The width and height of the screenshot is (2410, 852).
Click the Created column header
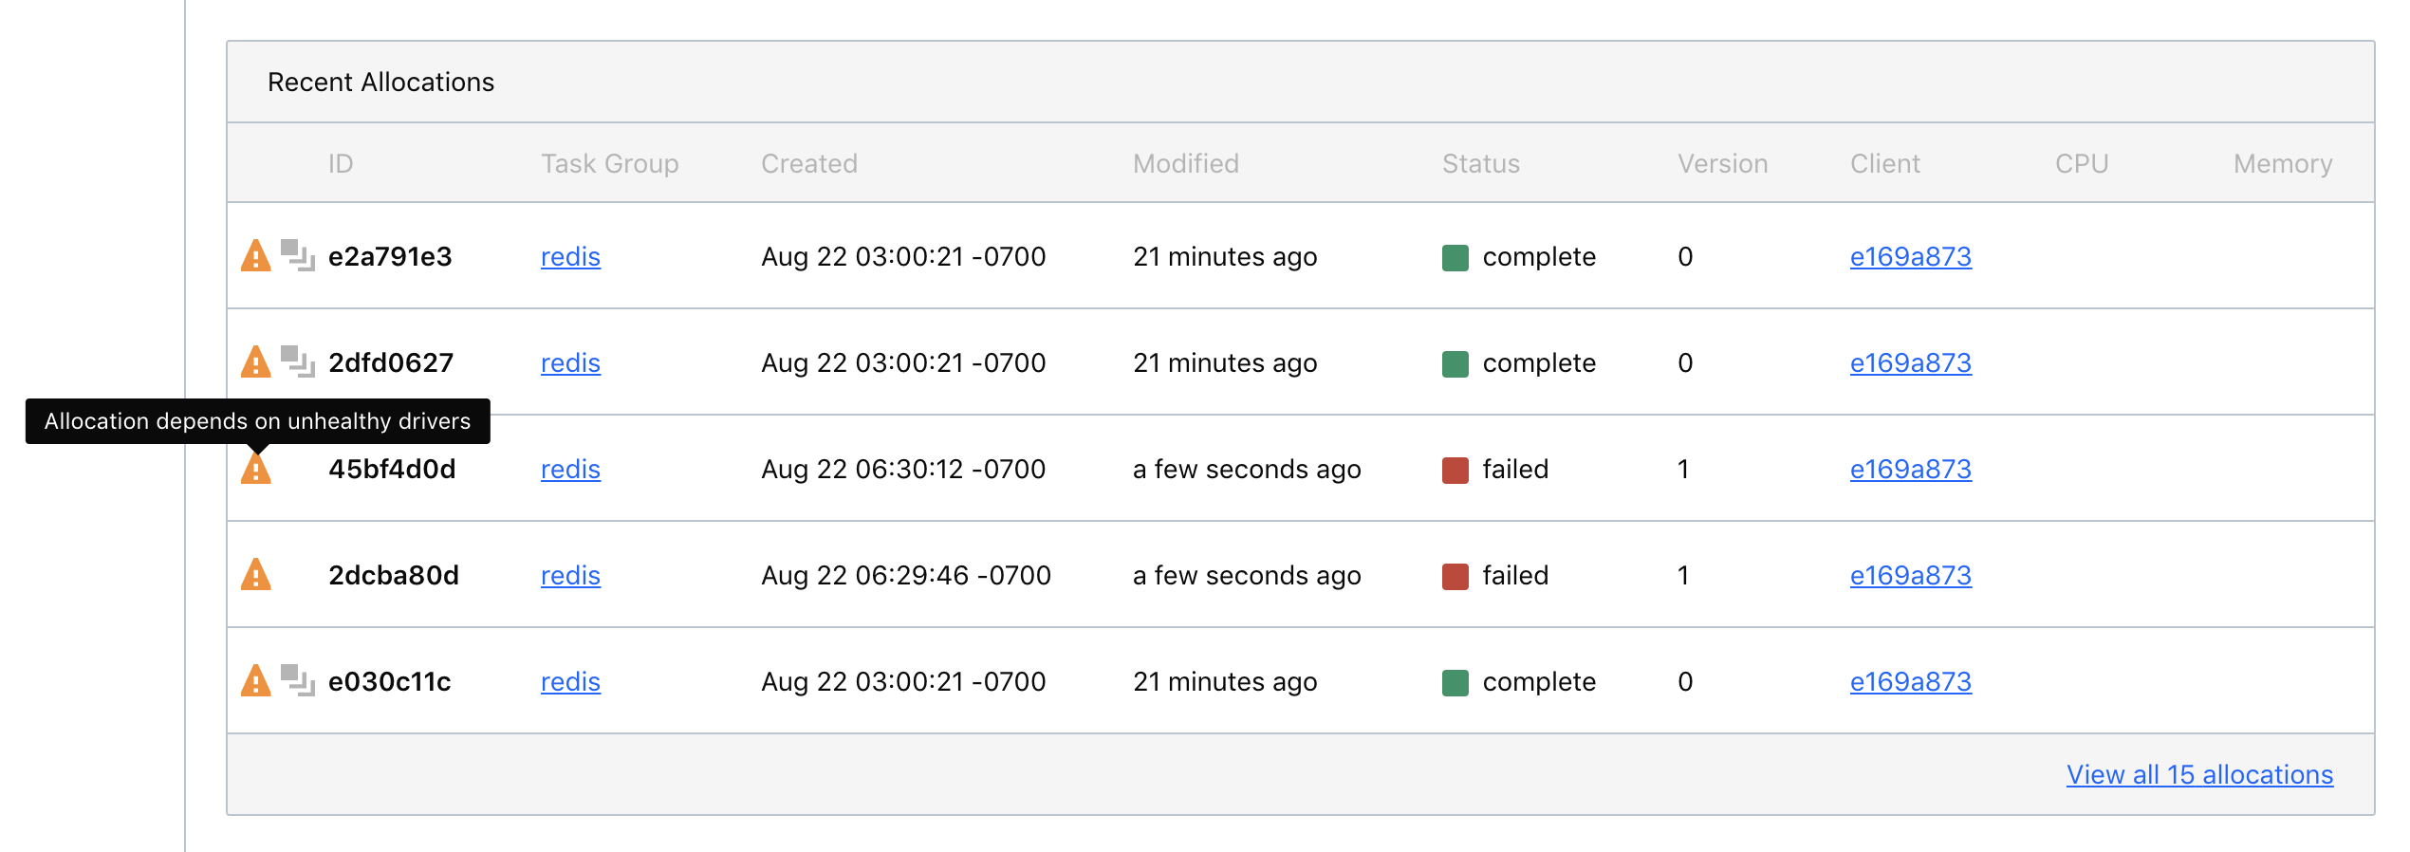(808, 164)
